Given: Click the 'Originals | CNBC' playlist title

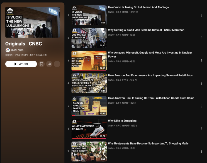Looking at the screenshot, I should (x=24, y=44).
